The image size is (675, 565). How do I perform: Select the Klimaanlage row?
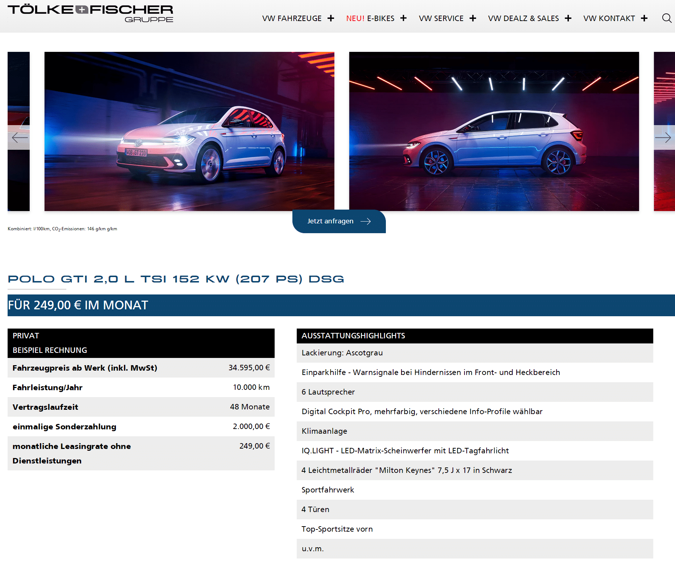475,431
